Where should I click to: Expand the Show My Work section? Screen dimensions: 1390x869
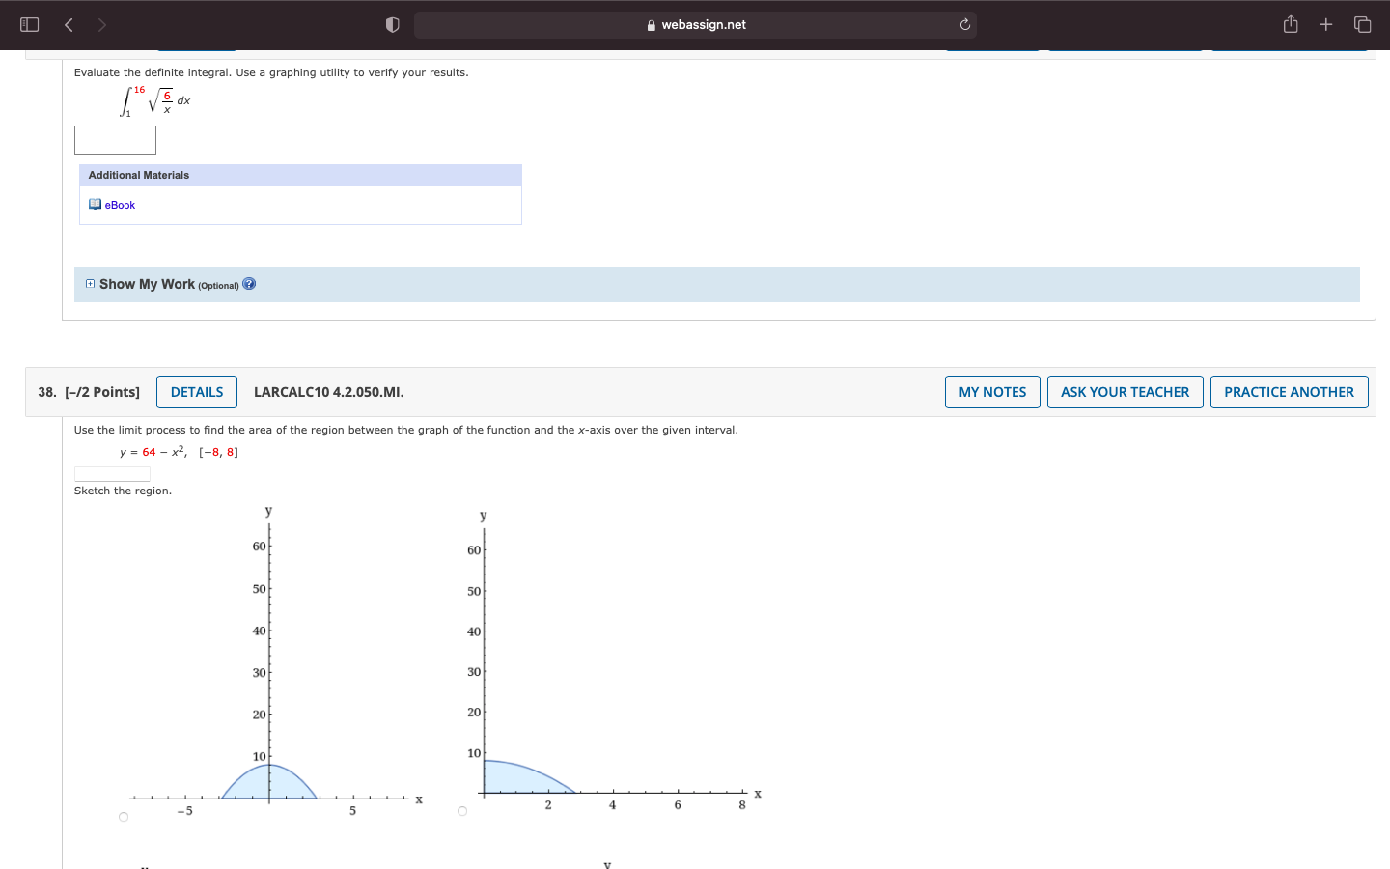(x=90, y=283)
